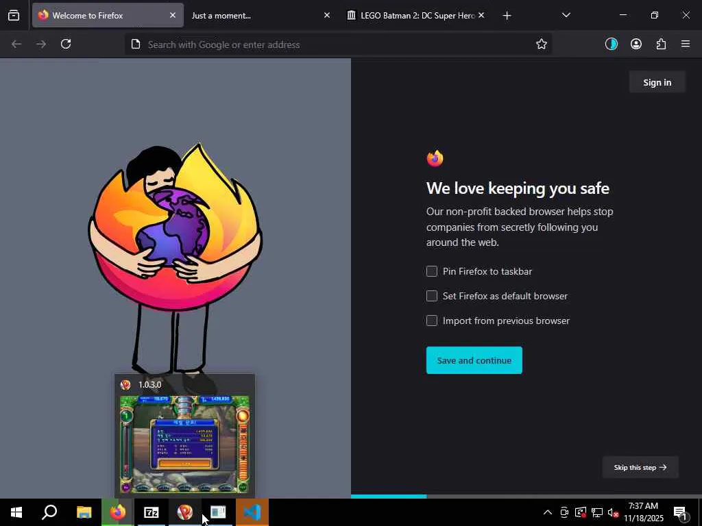Click Skip this step link
Screen dimensions: 702x526
coord(640,467)
